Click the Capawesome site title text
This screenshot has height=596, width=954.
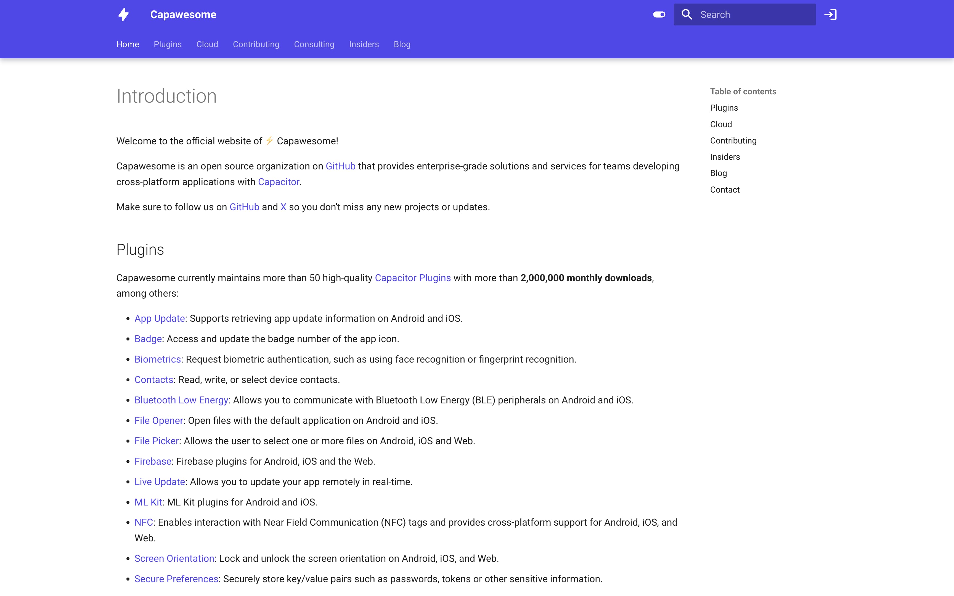coord(183,15)
